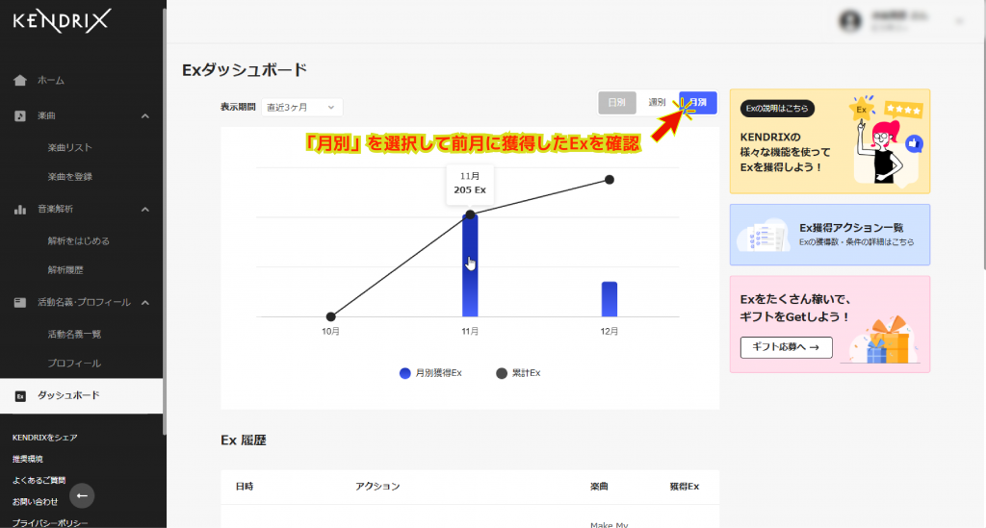Screen dimensions: 986x528
Task: Click the Home house icon
Action: [x=20, y=80]
